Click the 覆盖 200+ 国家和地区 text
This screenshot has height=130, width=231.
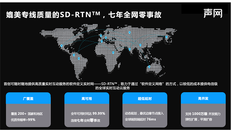pyautogui.click(x=27, y=114)
